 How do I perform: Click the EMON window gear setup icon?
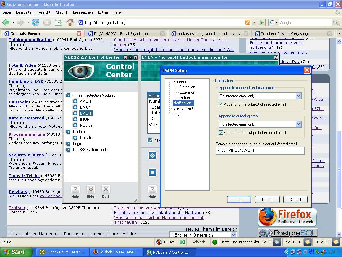click(152, 156)
